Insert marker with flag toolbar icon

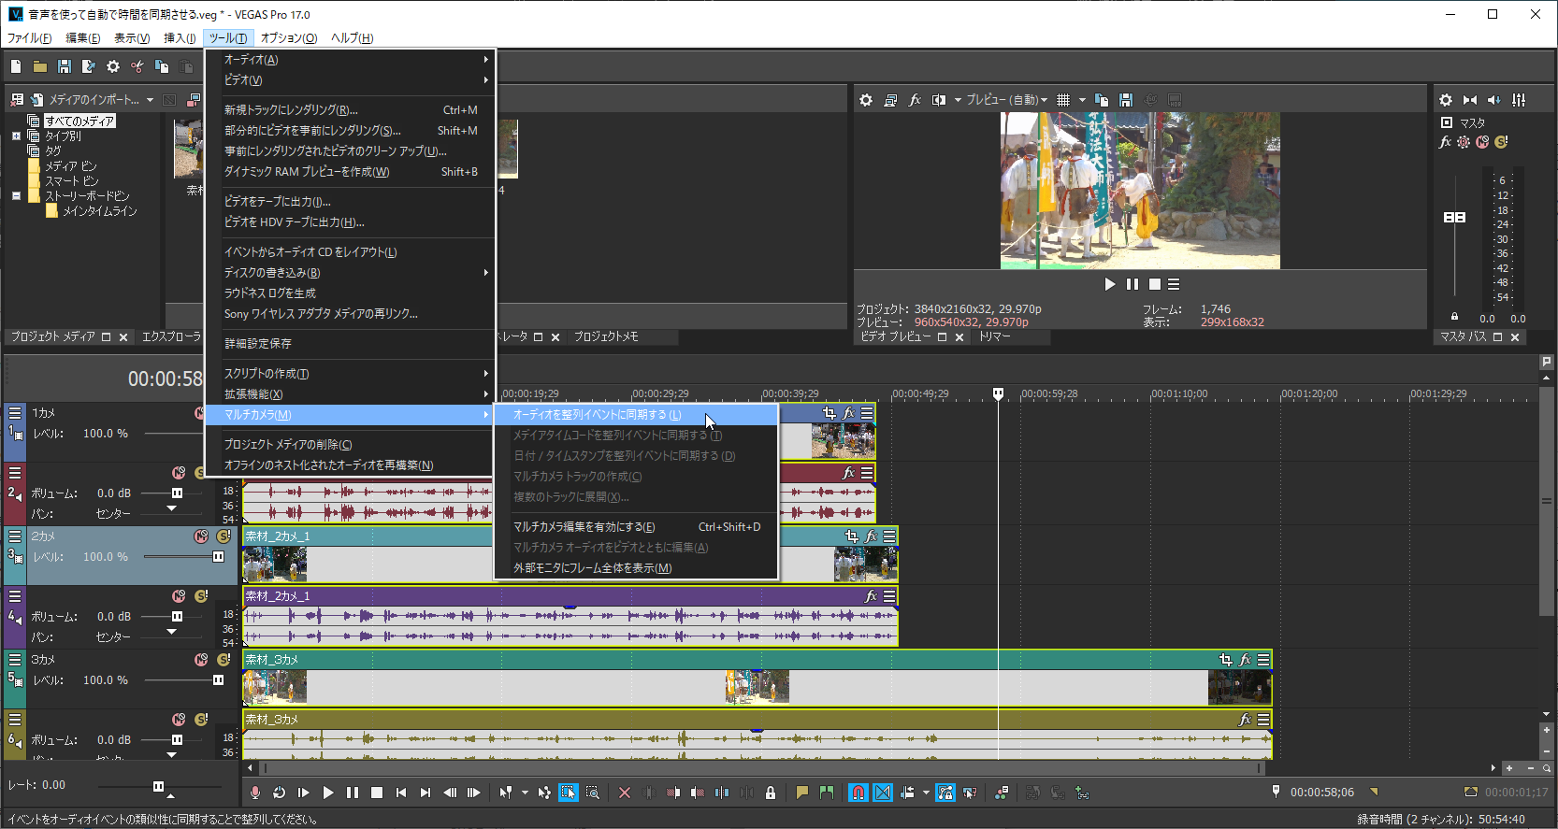pos(801,793)
